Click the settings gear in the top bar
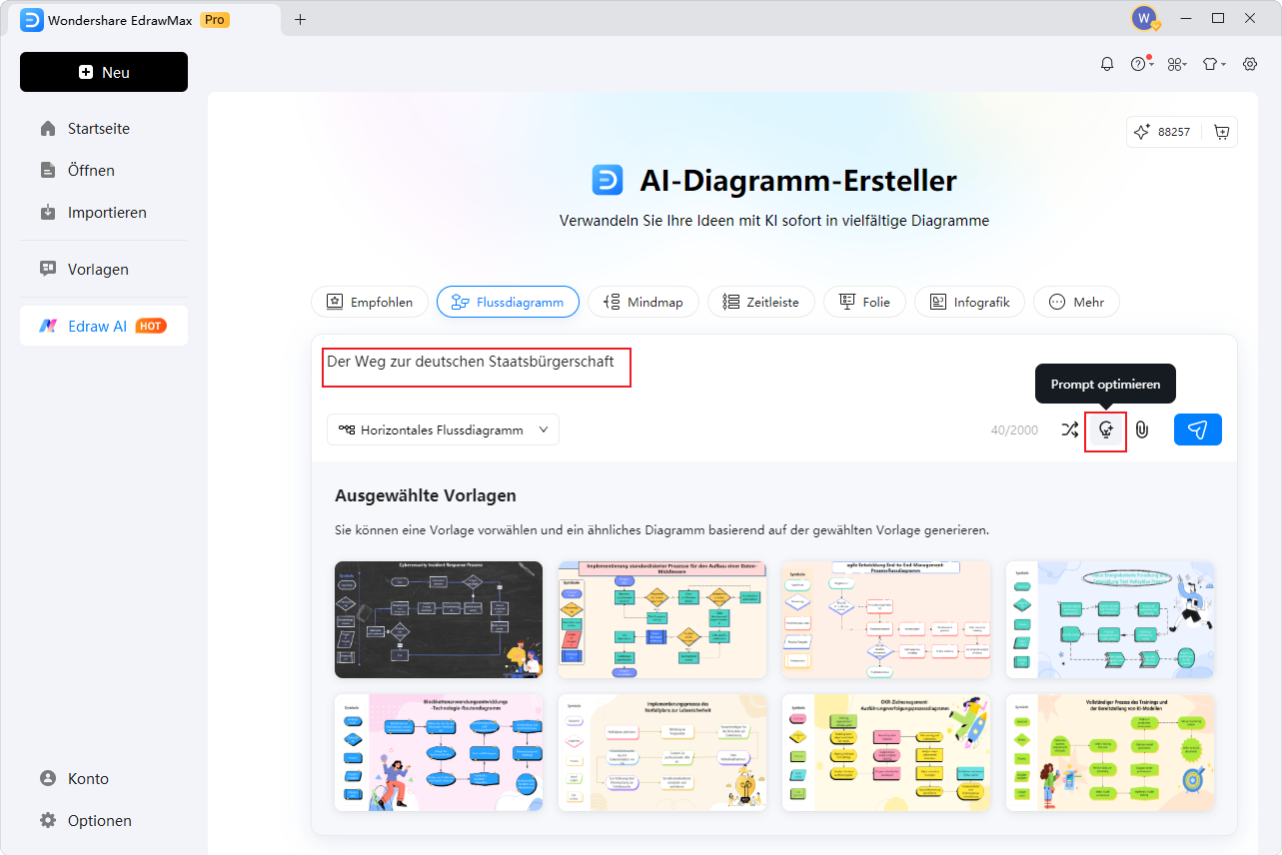Screen dimensions: 1282x855 (1249, 63)
